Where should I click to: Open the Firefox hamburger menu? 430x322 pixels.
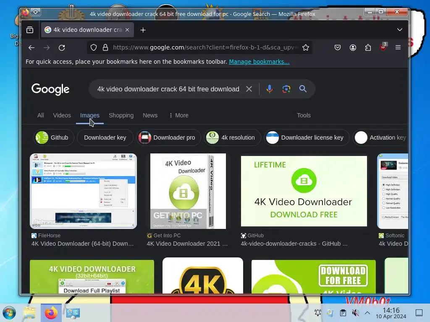398,47
